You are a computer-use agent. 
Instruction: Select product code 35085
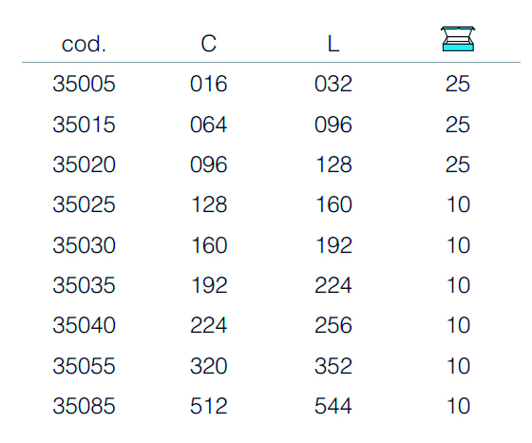(84, 406)
